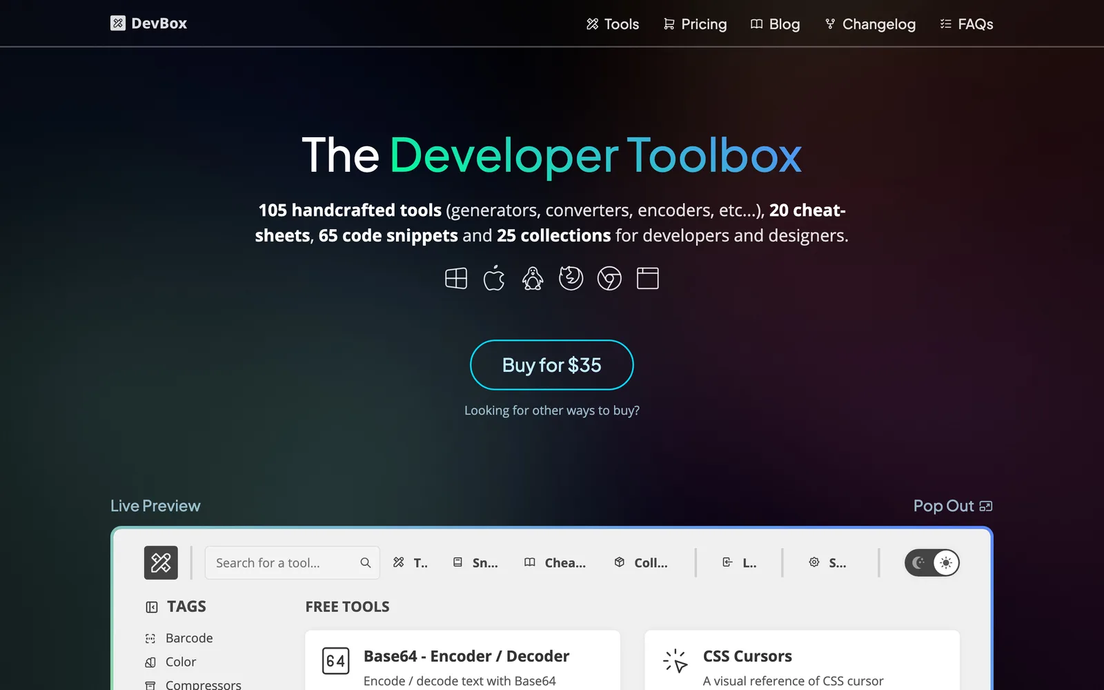Click the Linux penguin icon

[533, 279]
